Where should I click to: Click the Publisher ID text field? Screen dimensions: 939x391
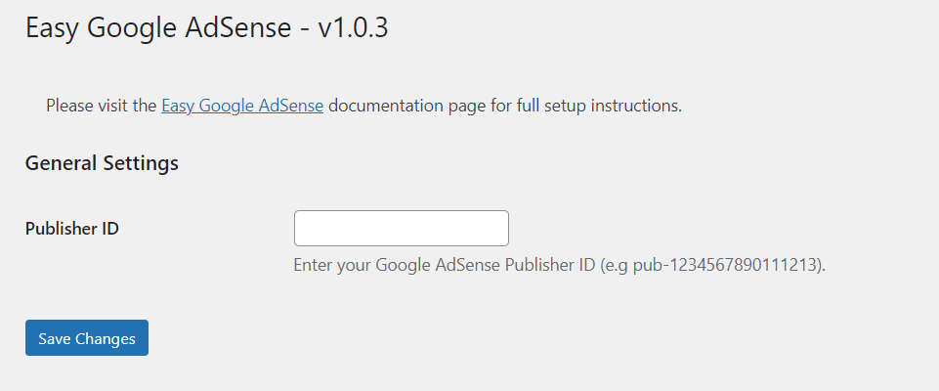pos(401,229)
